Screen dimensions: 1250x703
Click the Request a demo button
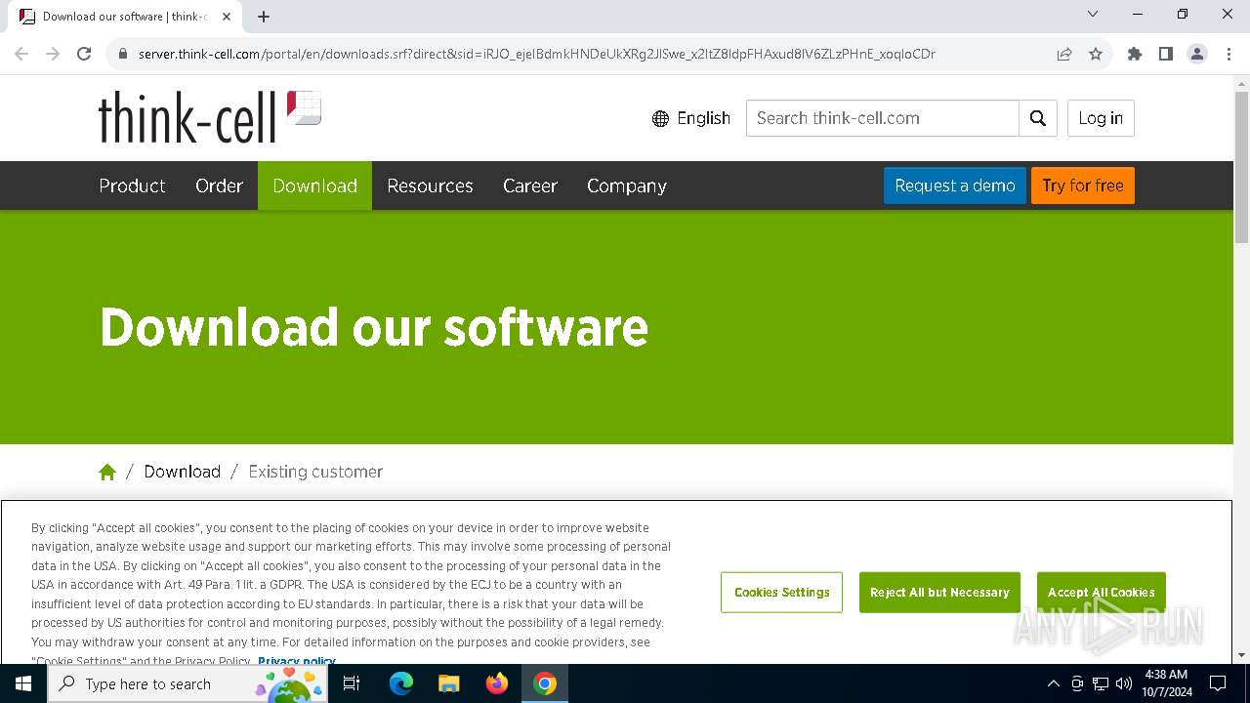955,186
